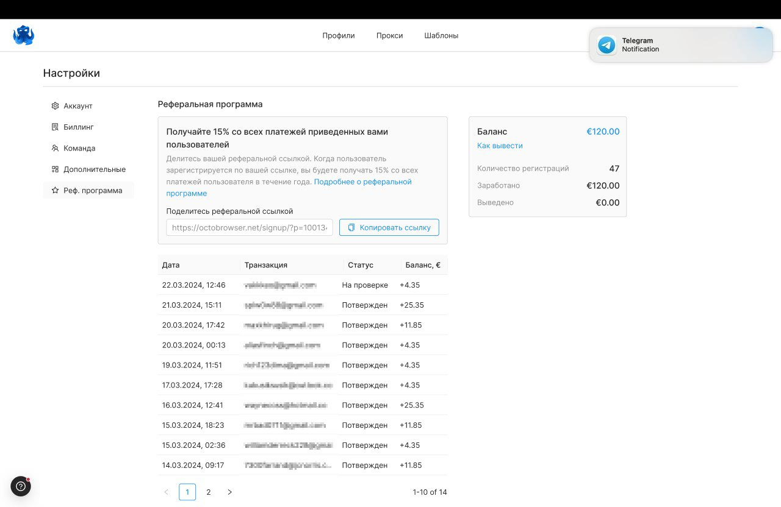Select Реф. программа in sidebar
Screen dimensions: 781x507
88,191
